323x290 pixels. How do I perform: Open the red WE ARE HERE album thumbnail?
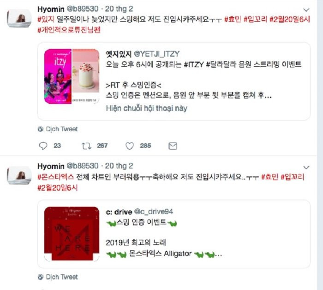[72, 234]
